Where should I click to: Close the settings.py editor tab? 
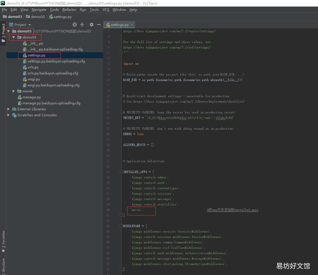(132, 25)
